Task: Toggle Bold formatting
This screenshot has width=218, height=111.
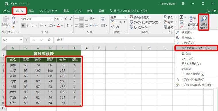Action: (23, 25)
